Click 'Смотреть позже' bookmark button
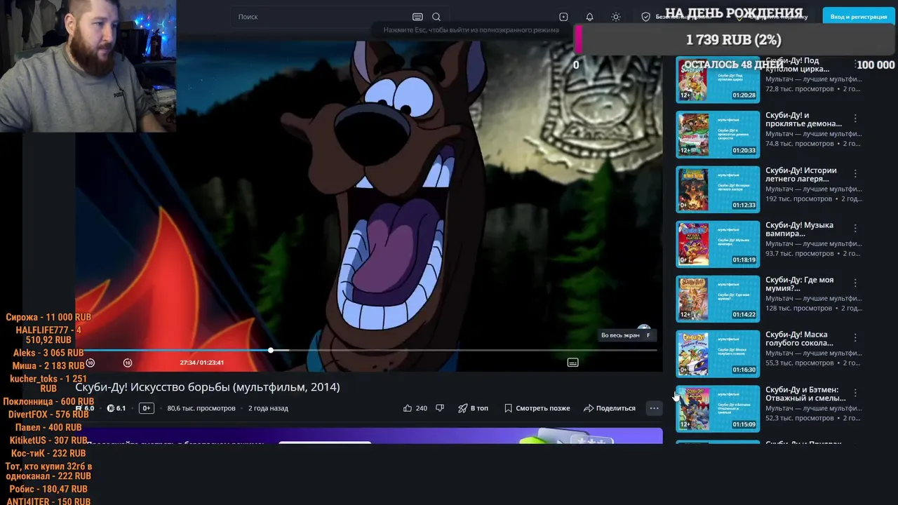The width and height of the screenshot is (898, 505). tap(537, 408)
